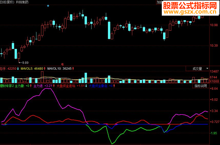Click the +6.02 indicator axis value
Screen dimensions: 220x145
(214, 100)
